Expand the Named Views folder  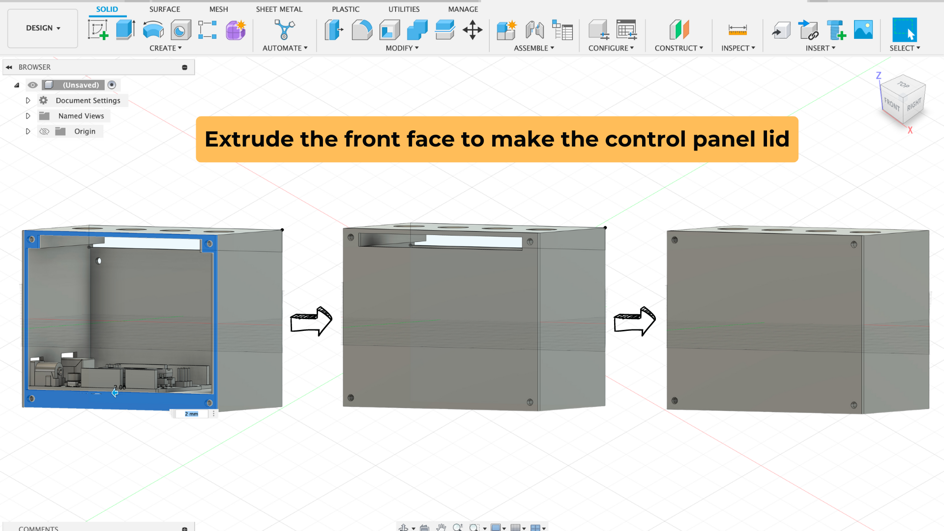coord(28,116)
